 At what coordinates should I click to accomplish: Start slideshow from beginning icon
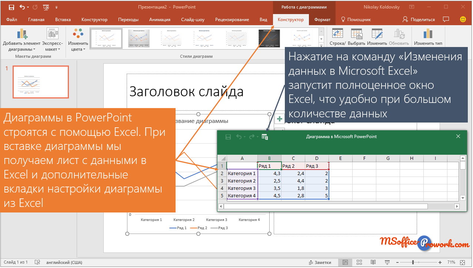click(46, 7)
